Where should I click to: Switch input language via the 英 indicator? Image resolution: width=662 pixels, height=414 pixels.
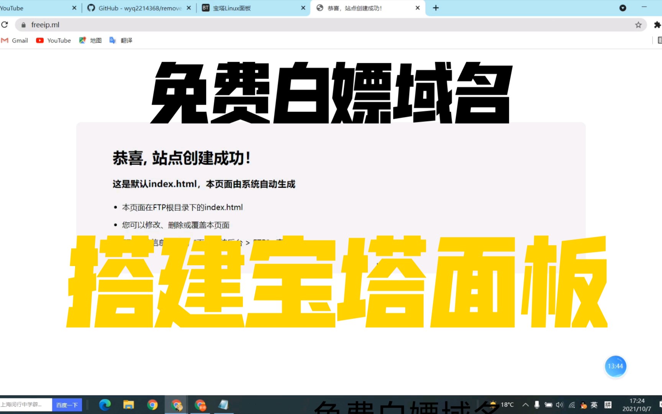pos(594,405)
